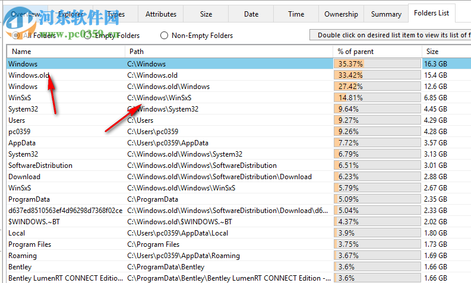
Task: Select the C:\Windows\System32 path cell
Action: [163, 109]
